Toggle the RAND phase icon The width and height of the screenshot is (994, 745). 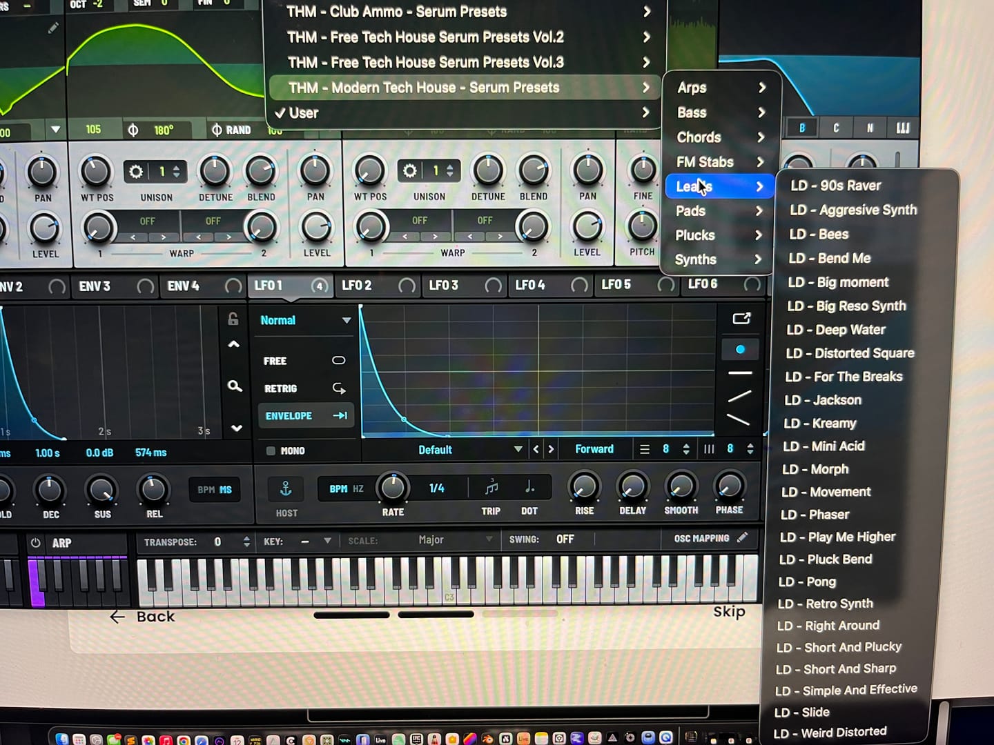216,130
